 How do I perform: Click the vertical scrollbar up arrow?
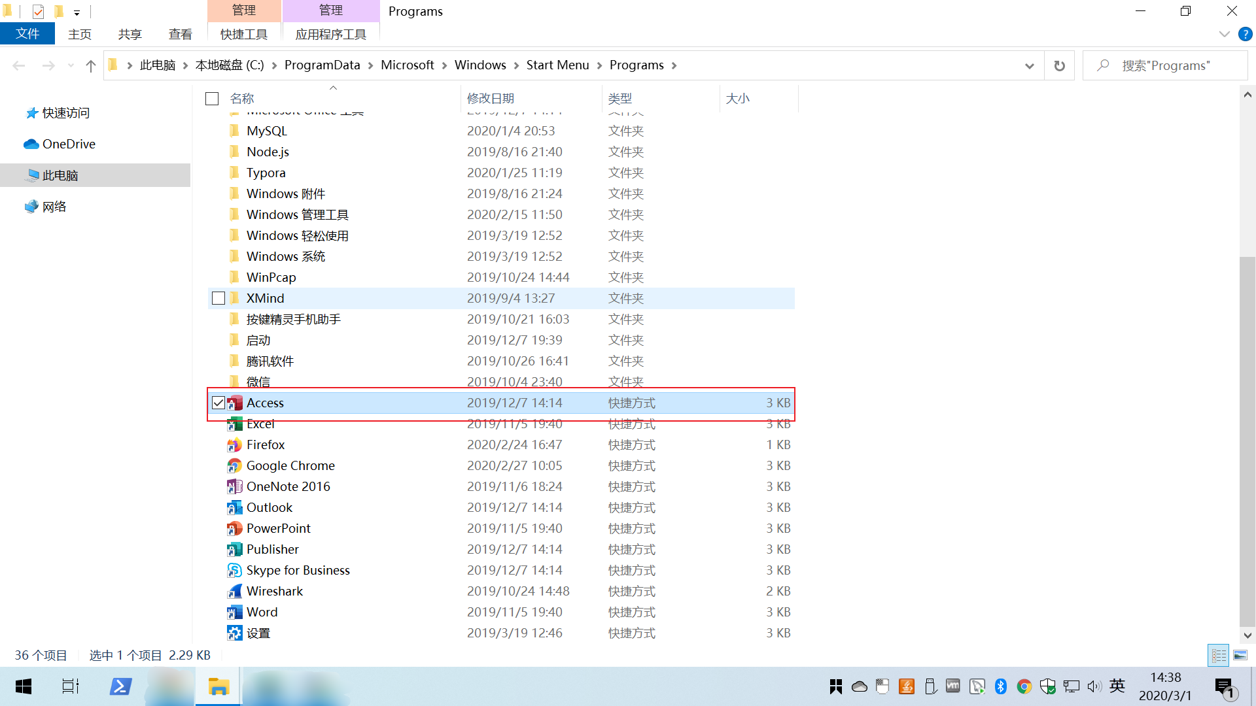(x=1247, y=95)
